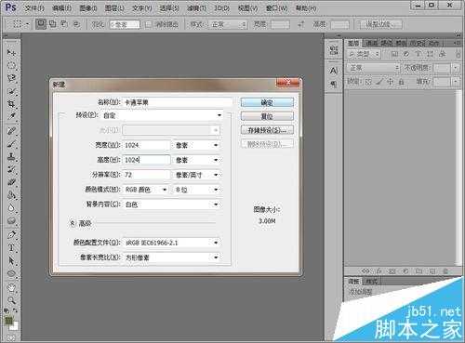Switch to the 通道 channels tab
Screen dimensions: 465x343
(x=371, y=43)
